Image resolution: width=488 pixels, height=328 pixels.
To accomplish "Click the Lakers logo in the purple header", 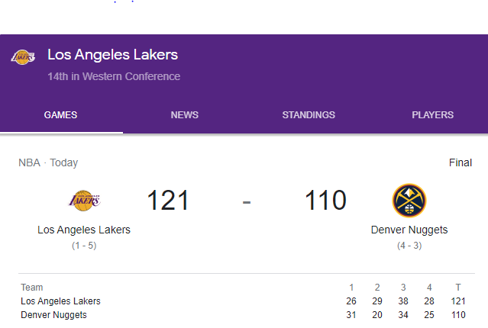I will point(23,57).
